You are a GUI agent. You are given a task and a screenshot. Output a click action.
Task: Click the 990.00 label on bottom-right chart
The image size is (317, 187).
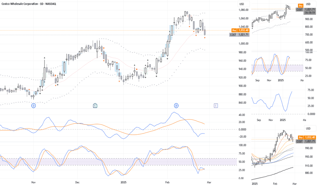pyautogui.click(x=309, y=148)
